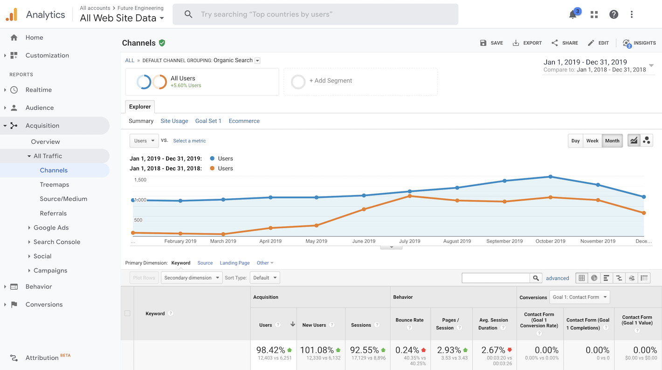662x370 pixels.
Task: Expand the Goal 1: Contact Form dropdown
Action: tap(579, 297)
